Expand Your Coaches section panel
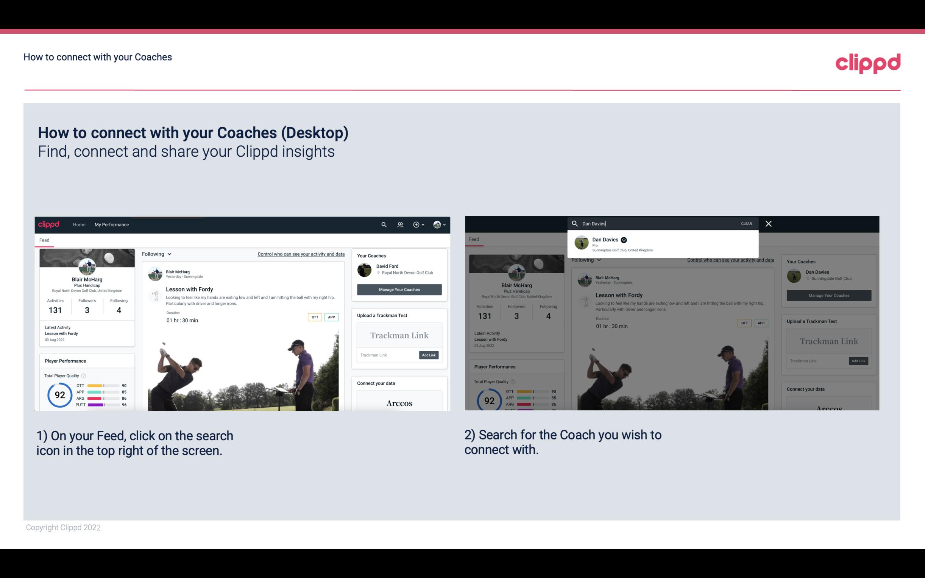This screenshot has width=925, height=578. coord(398,256)
